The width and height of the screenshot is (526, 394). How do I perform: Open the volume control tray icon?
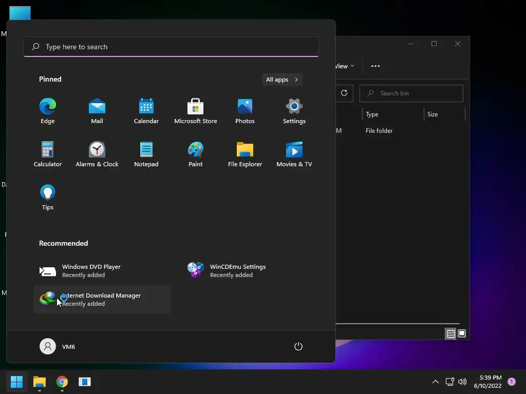pos(462,382)
